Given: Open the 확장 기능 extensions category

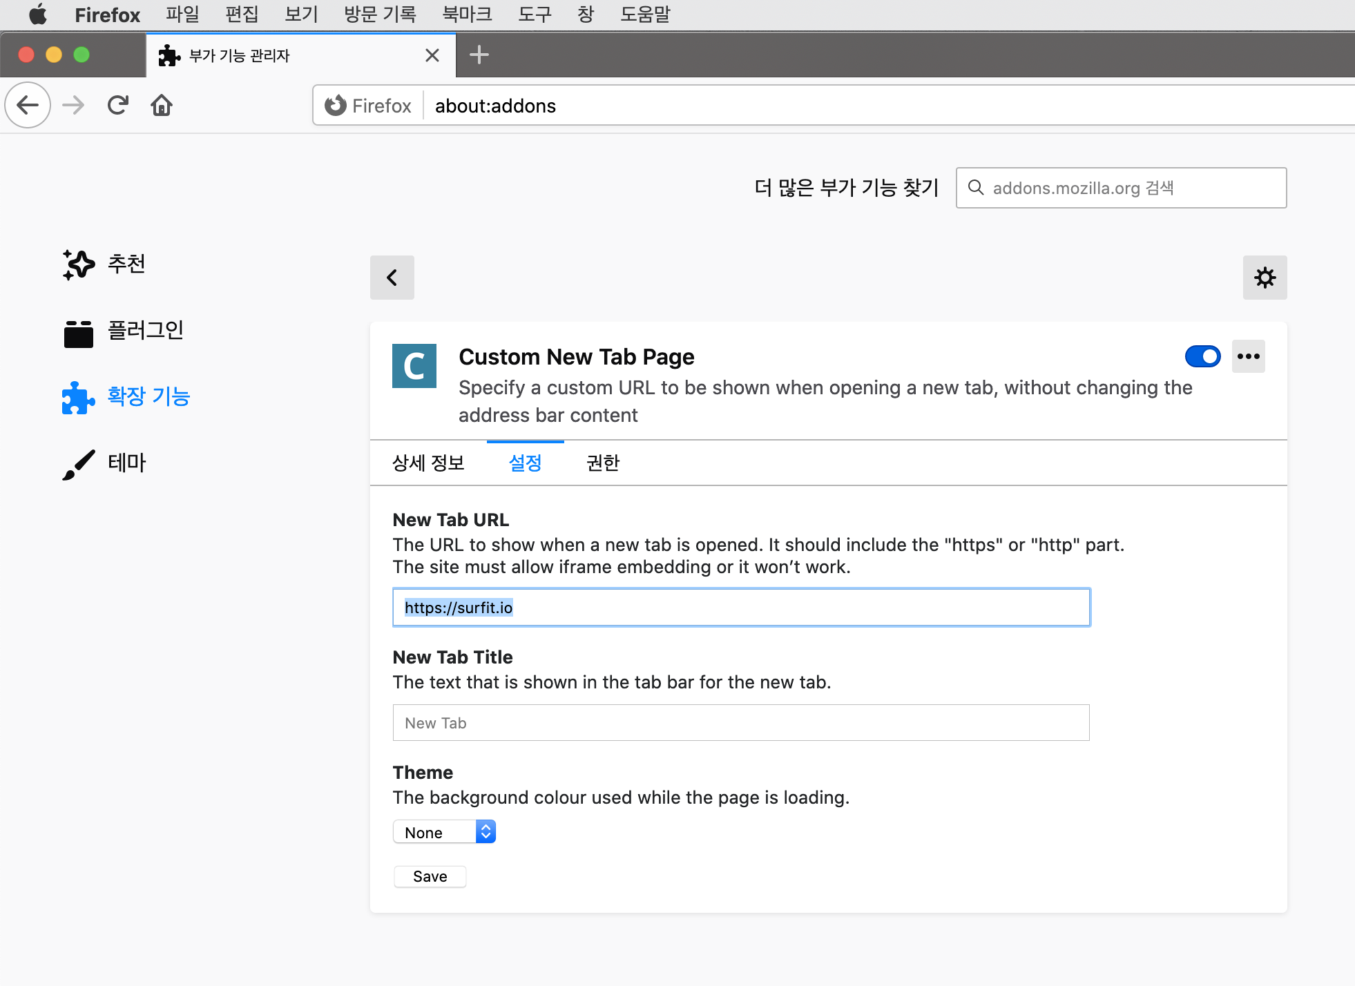Looking at the screenshot, I should coord(126,397).
